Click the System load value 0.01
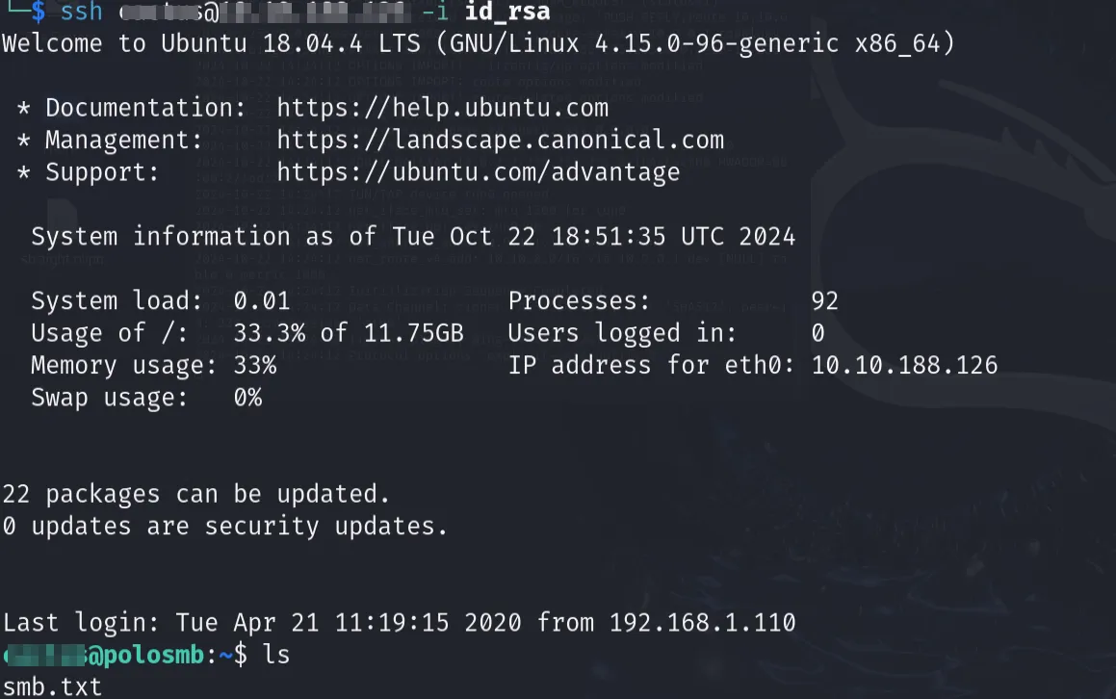Screen dimensions: 1116x699 pyautogui.click(x=261, y=301)
